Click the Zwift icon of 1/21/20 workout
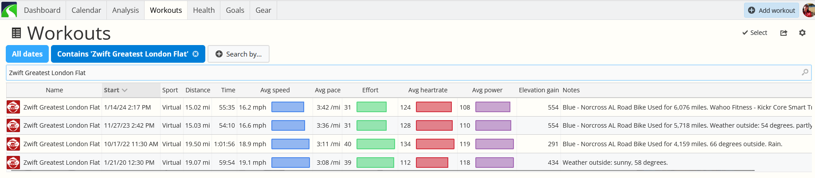815x178 pixels. point(13,163)
